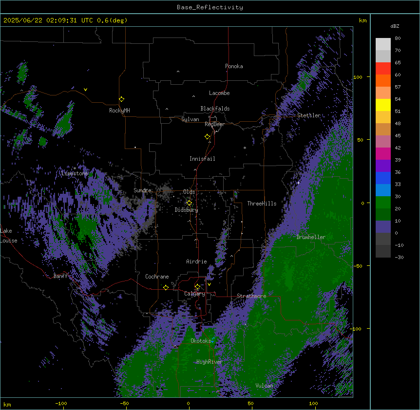Click the Base_Reflectivity title
Image resolution: width=420 pixels, height=410 pixels.
(210, 7)
